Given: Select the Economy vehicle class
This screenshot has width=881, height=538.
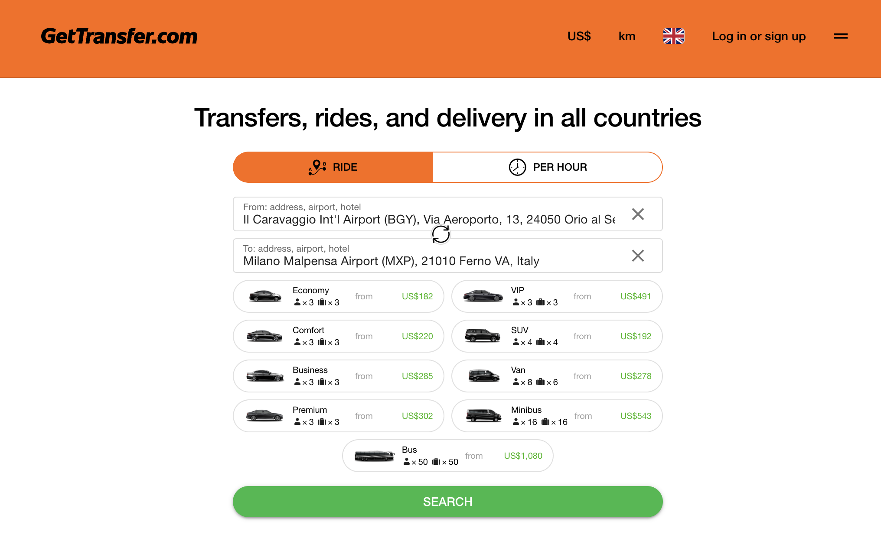Looking at the screenshot, I should point(338,296).
